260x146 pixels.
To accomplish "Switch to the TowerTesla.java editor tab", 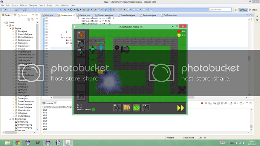I will [127, 15].
